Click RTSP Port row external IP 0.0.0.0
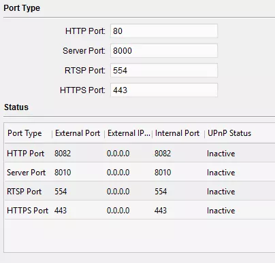The image size is (275, 263). pos(118,192)
